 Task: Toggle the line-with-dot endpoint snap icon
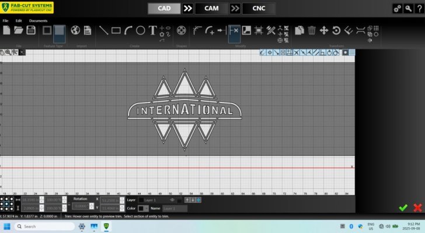tap(276, 52)
